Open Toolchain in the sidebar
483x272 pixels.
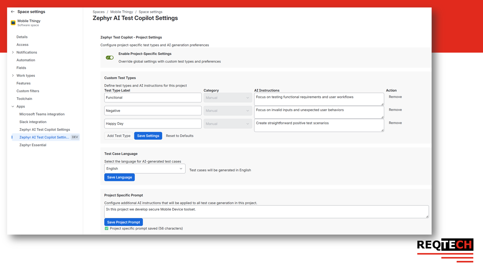(24, 99)
